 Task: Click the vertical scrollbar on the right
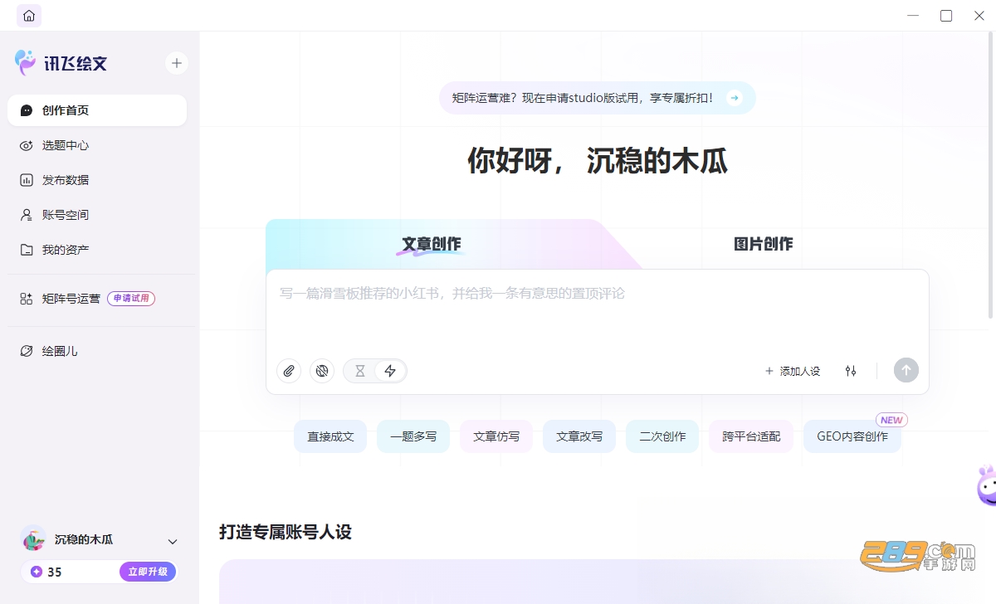point(991,175)
